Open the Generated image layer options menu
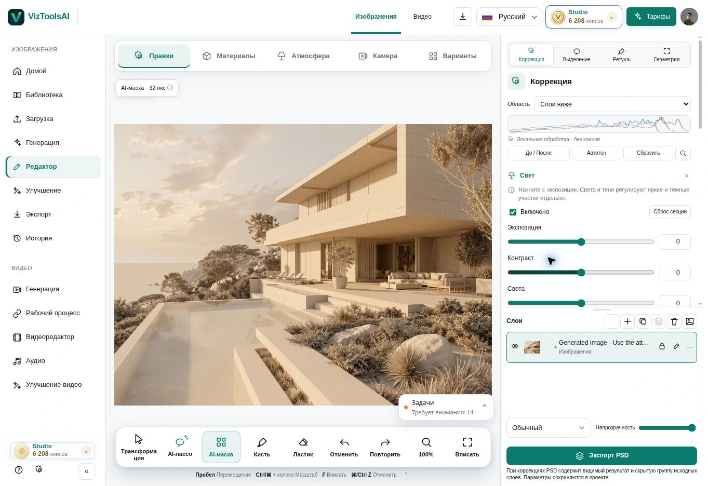This screenshot has width=708, height=486. tap(690, 346)
